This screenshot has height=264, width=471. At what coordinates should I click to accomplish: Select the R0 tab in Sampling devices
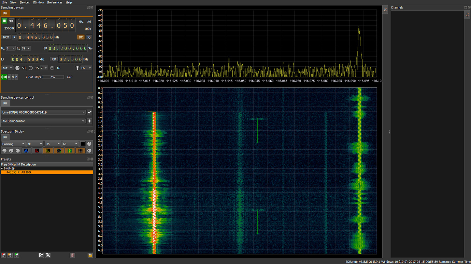pos(5,13)
